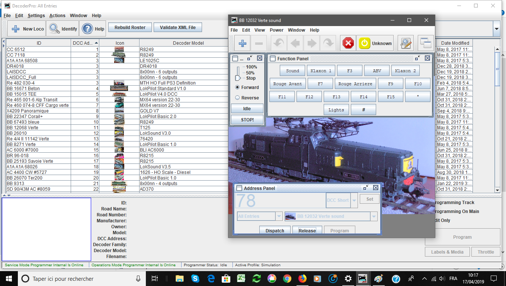The height and width of the screenshot is (286, 506).
Task: Click the throttle windows list icon
Action: (x=426, y=43)
